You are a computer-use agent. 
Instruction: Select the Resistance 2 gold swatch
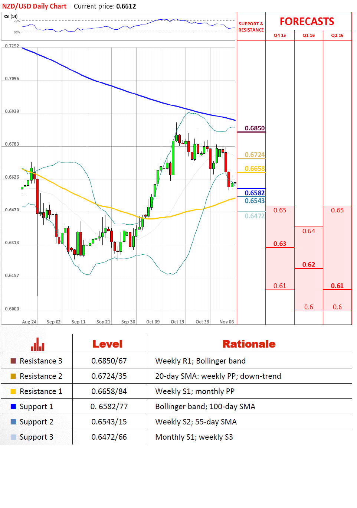coord(13,376)
